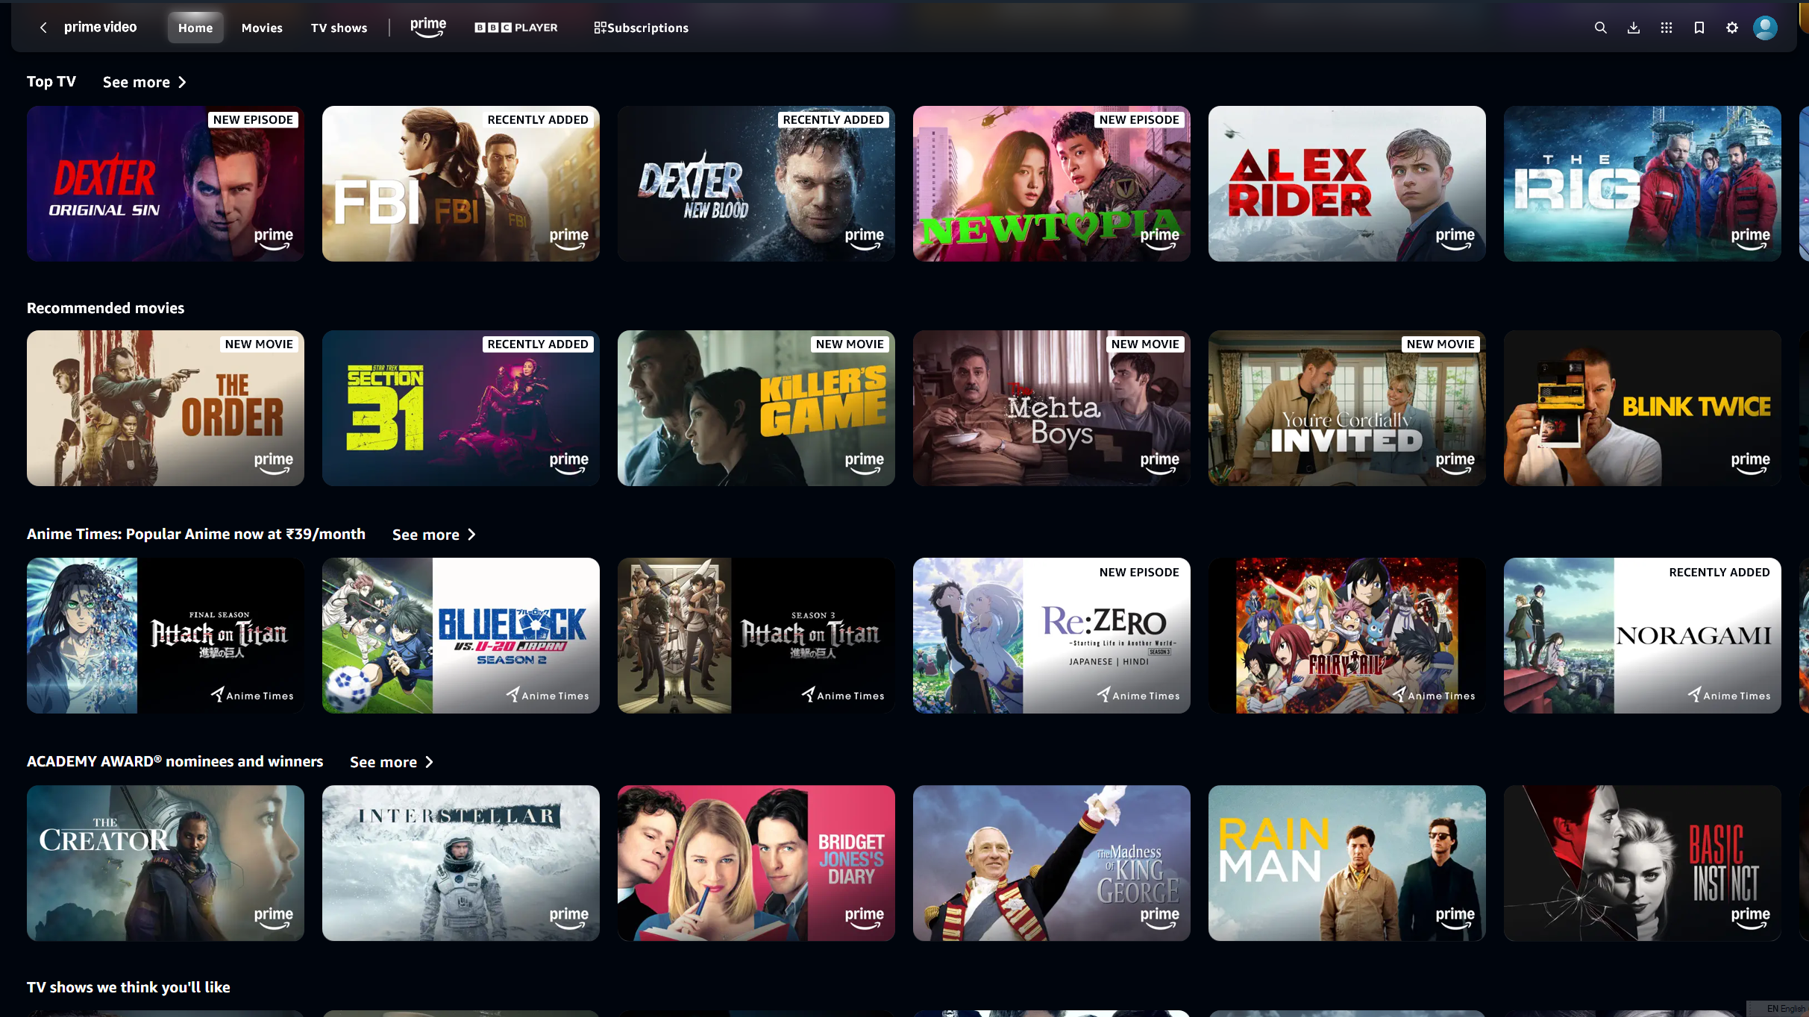The height and width of the screenshot is (1017, 1809).
Task: Click the settings gear icon
Action: click(x=1731, y=28)
